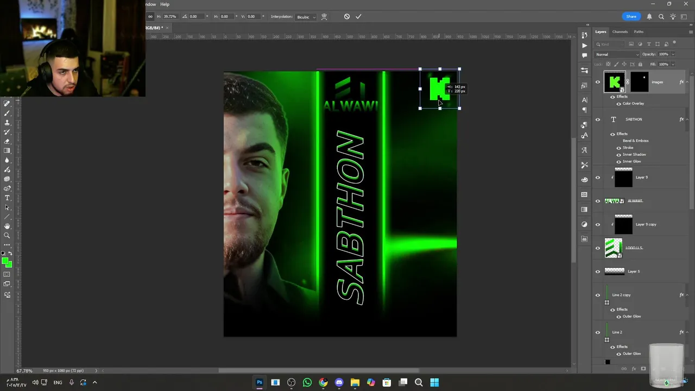Switch to the Channels tab

pyautogui.click(x=620, y=31)
